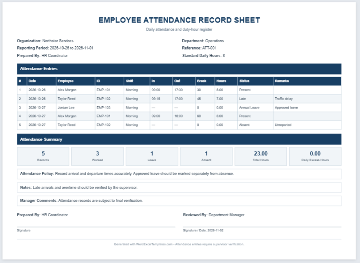Click the department value 'Operations'
Viewport: 360px width, 263px height.
pos(214,41)
